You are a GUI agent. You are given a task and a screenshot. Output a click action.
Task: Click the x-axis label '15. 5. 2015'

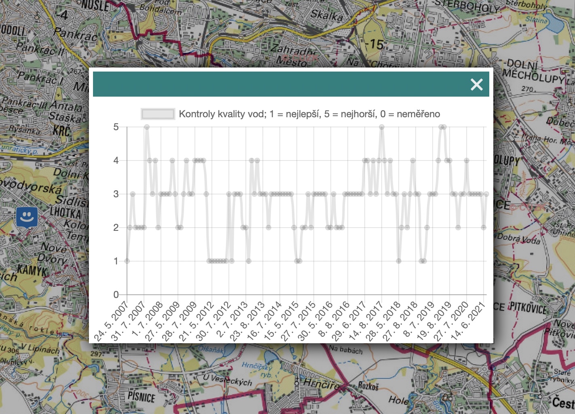[281, 321]
